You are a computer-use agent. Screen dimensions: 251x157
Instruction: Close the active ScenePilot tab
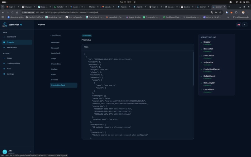click(x=224, y=7)
